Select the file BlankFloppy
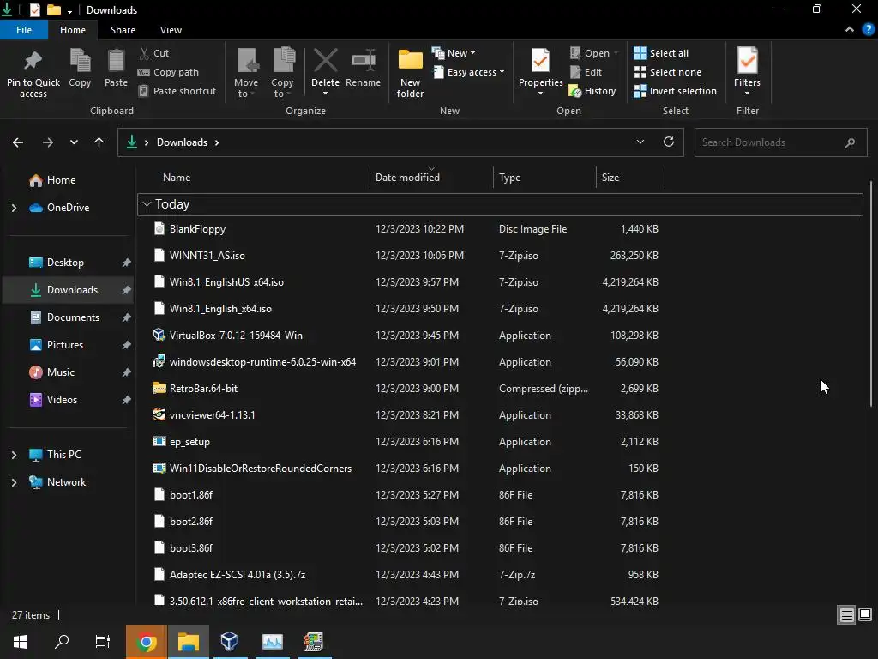878x659 pixels. tap(197, 228)
